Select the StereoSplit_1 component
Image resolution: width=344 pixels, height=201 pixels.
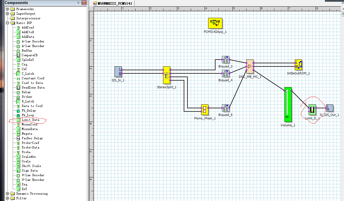point(167,75)
